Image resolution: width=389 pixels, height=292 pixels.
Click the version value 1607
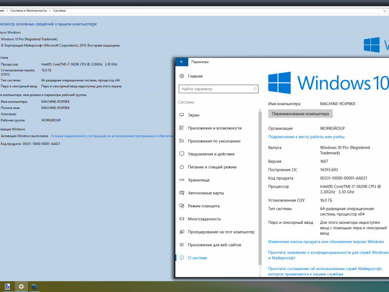click(x=324, y=162)
